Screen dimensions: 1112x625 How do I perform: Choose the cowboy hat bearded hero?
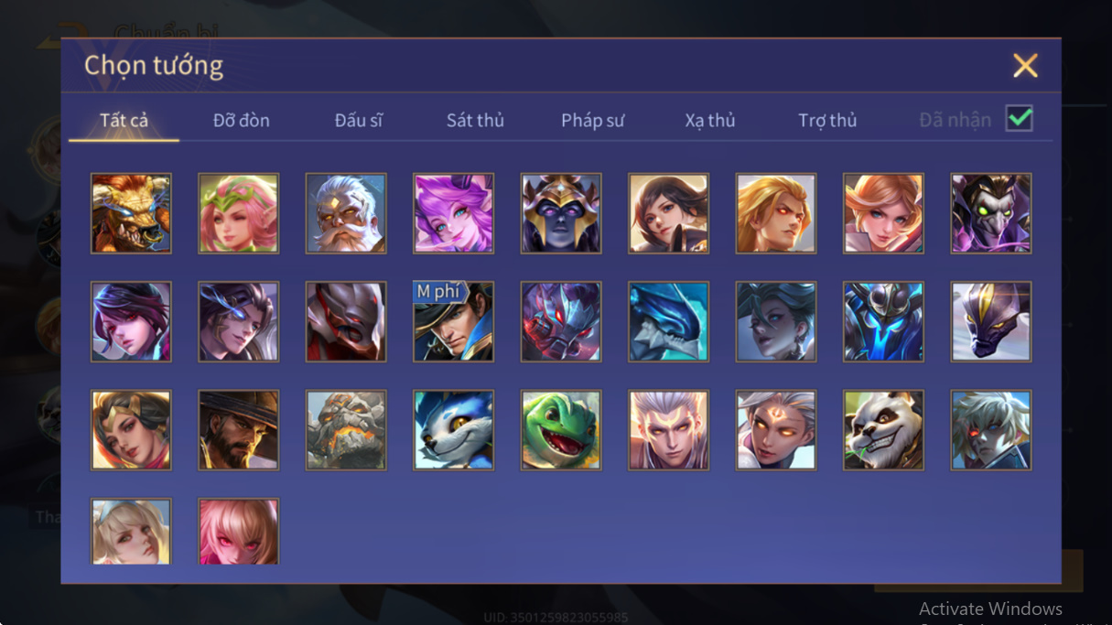point(238,430)
